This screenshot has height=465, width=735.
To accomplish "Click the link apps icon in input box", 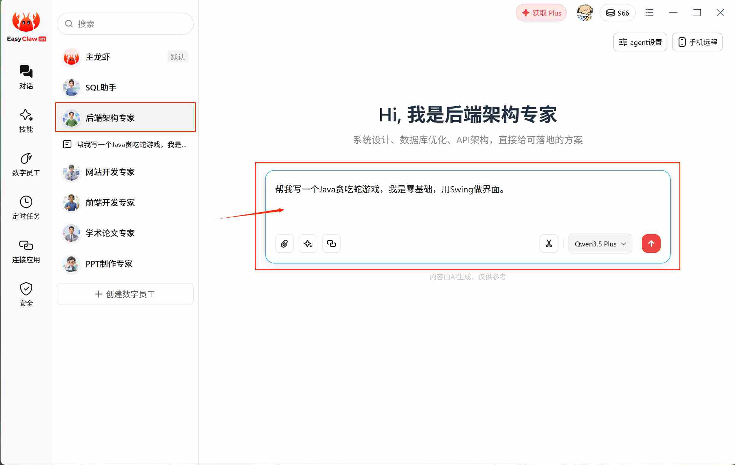I will 331,244.
